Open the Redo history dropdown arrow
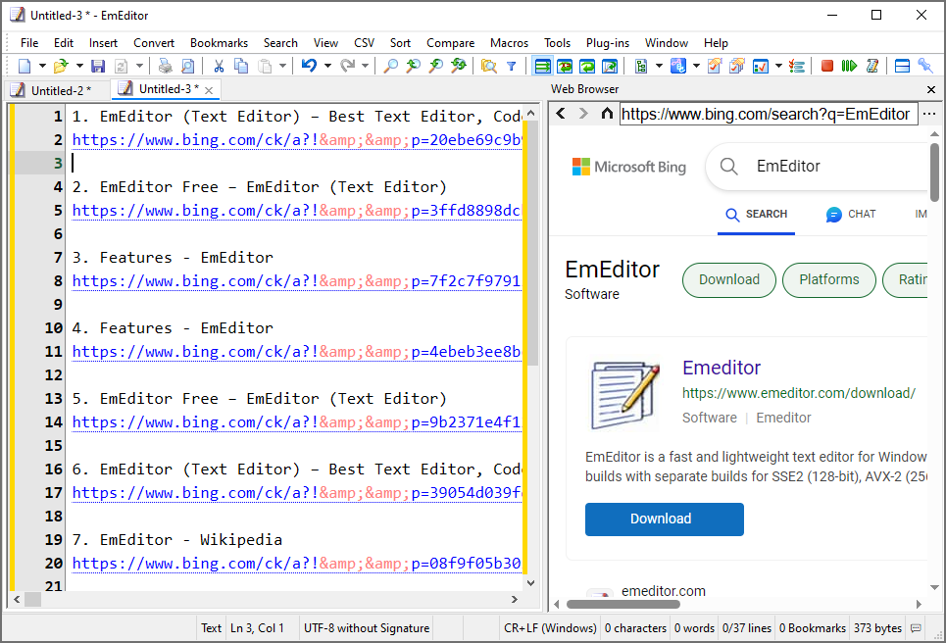Screen dimensions: 946x643 tap(365, 66)
